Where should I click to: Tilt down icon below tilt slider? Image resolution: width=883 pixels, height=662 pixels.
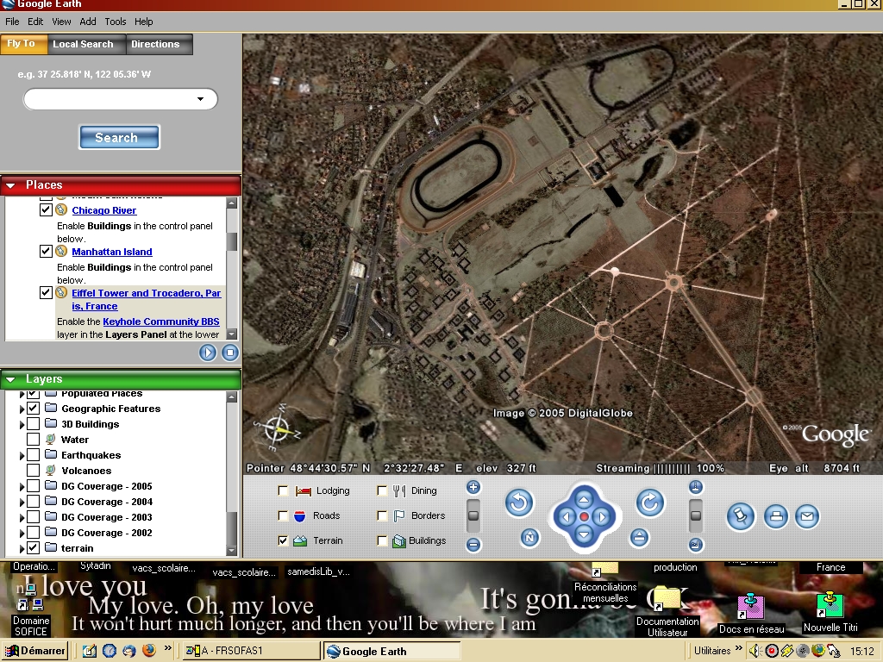696,545
